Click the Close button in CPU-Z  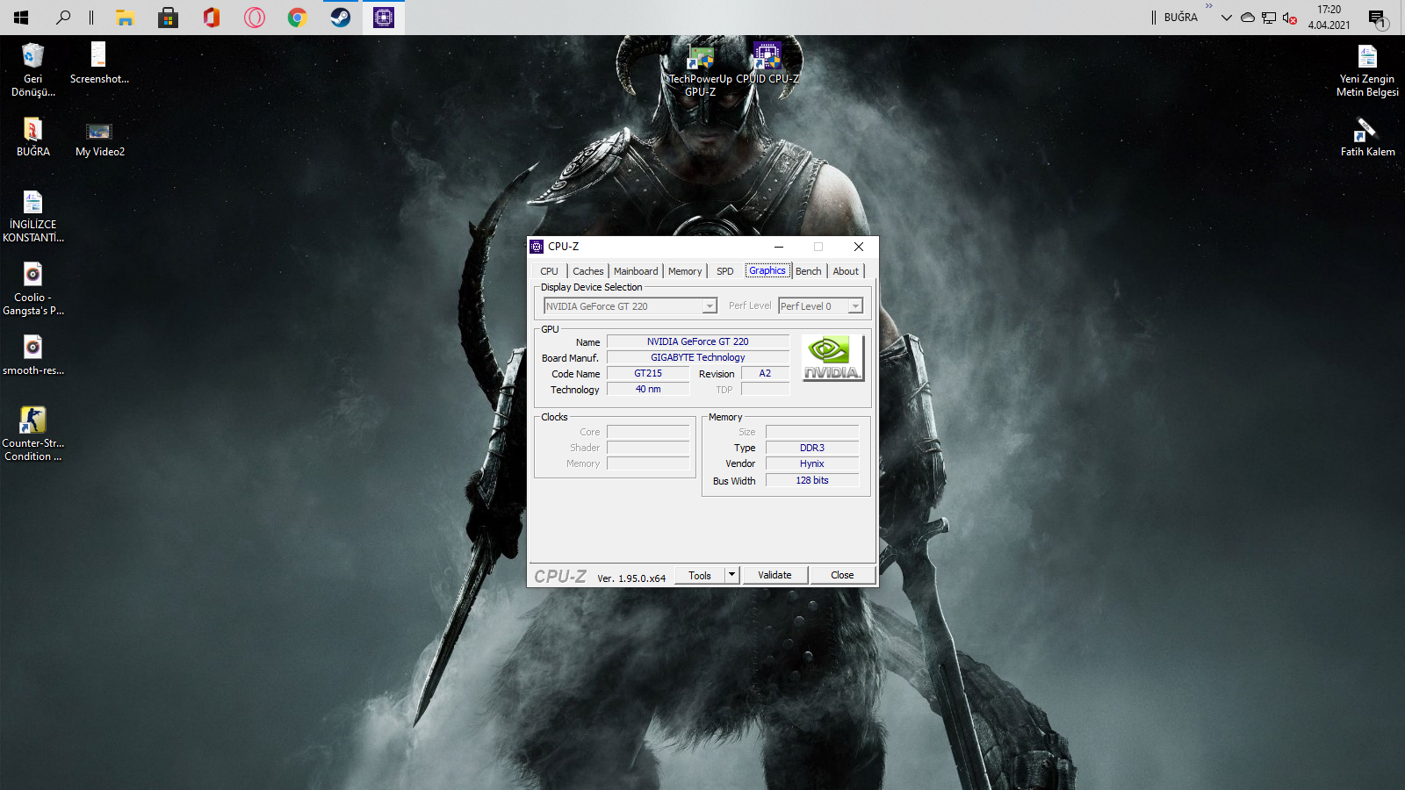(842, 575)
